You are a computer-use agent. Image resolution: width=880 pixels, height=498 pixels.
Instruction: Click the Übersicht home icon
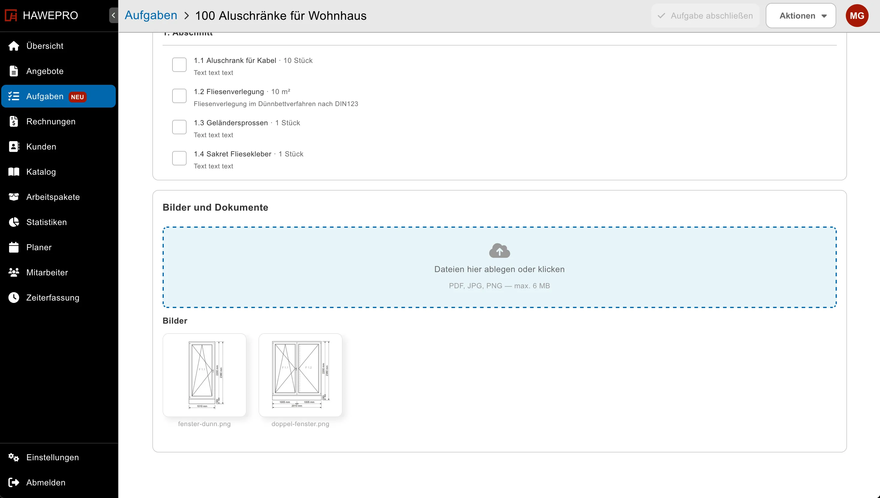pos(14,46)
